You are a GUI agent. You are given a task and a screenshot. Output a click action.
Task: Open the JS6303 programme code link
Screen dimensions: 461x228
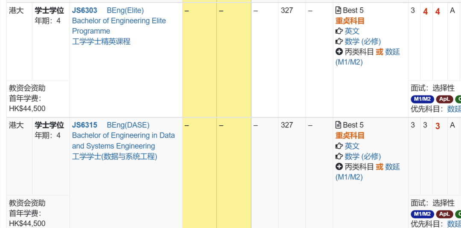click(85, 10)
